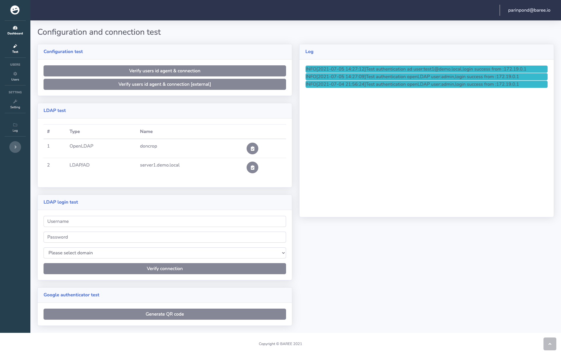This screenshot has width=561, height=355.
Task: Click into the Username field
Action: click(x=165, y=221)
